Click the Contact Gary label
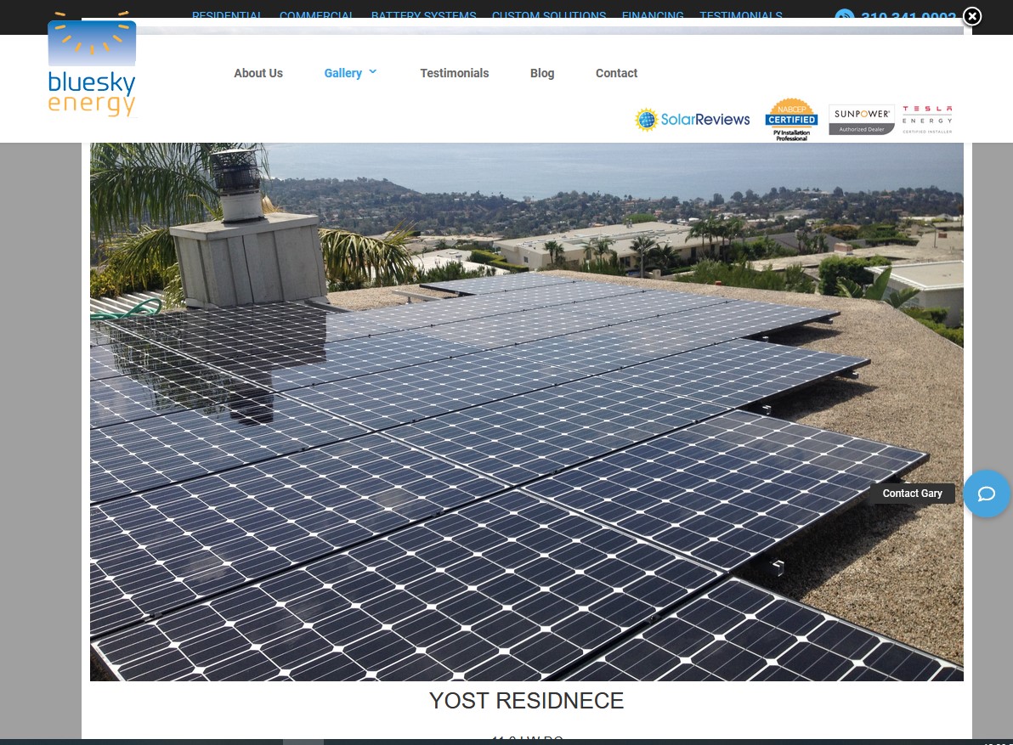The width and height of the screenshot is (1013, 745). 912,494
